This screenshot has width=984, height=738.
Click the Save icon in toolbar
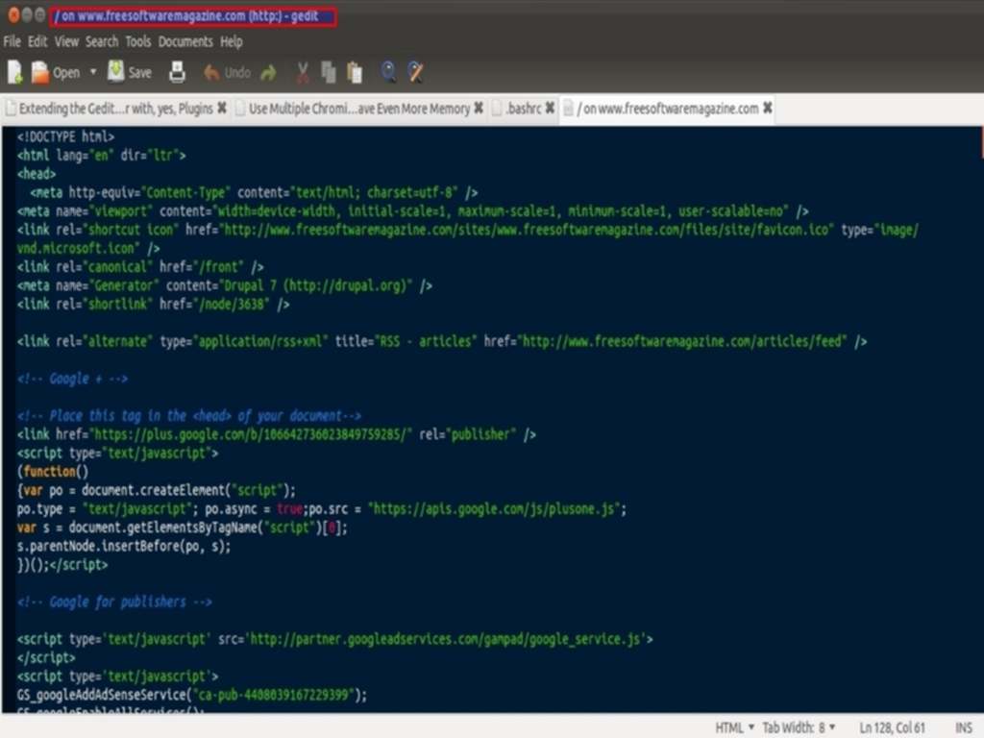pos(115,72)
